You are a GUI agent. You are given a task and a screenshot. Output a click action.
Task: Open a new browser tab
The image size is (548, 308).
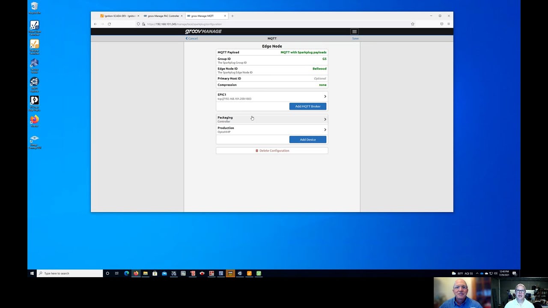pyautogui.click(x=232, y=16)
